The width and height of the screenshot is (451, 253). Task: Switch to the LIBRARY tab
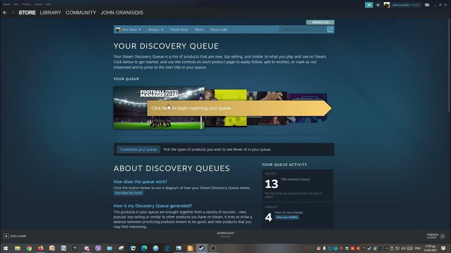coord(50,13)
